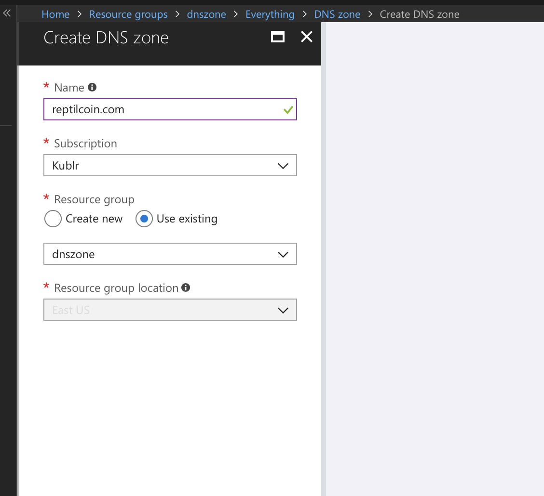Open the Name field info tooltip icon
The width and height of the screenshot is (544, 496).
click(x=92, y=87)
